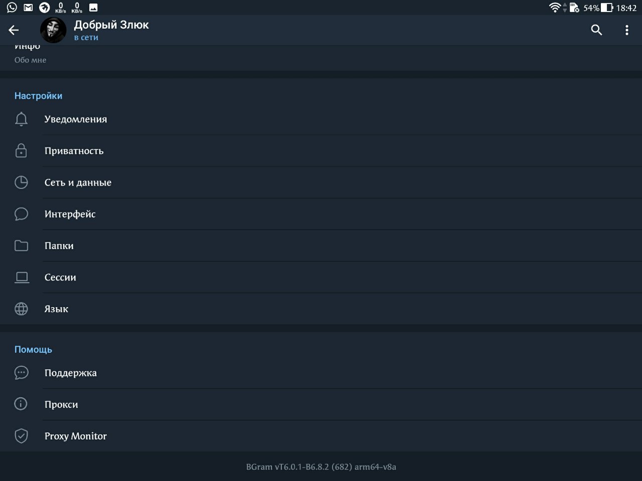Open Приватность settings

point(321,151)
